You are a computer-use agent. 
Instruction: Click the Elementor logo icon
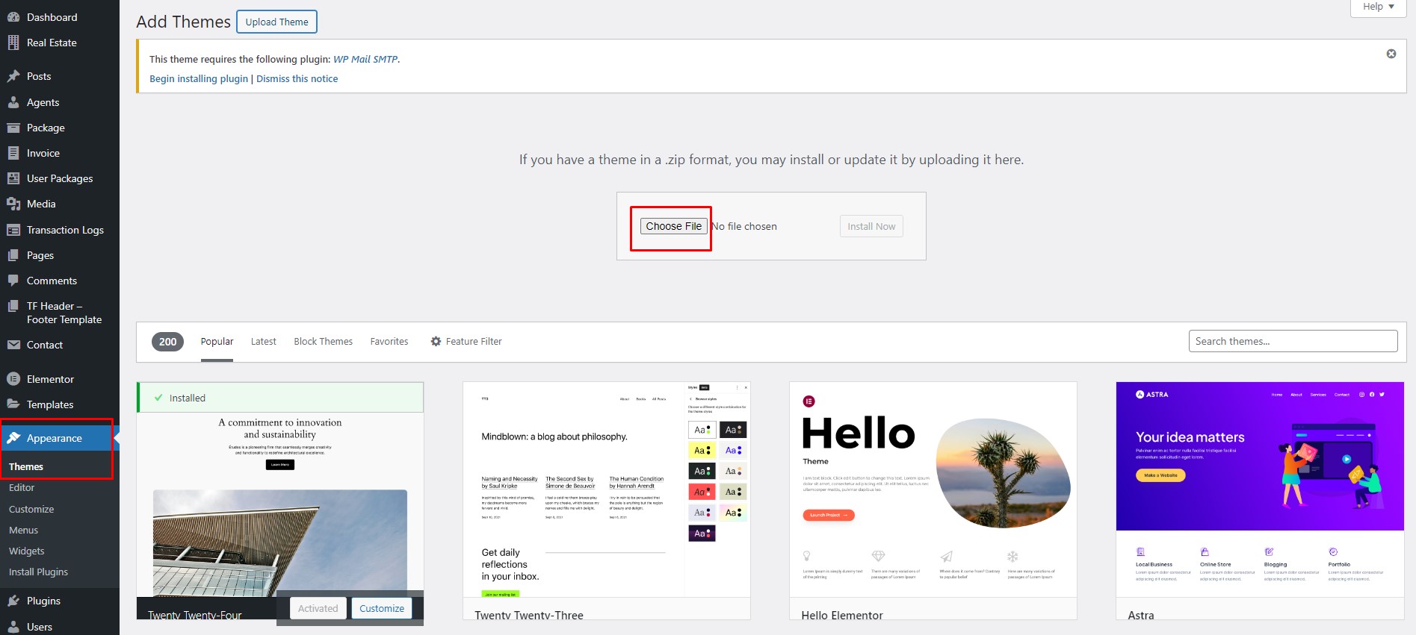pos(13,379)
